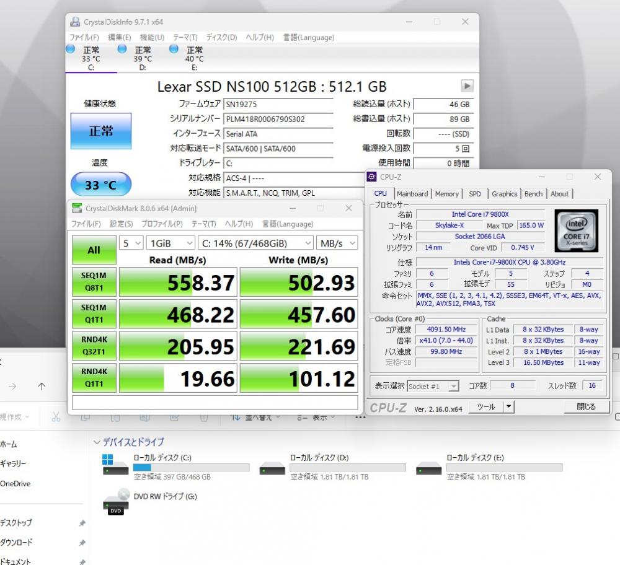Run the SEQ1M Q8T1 test
The width and height of the screenshot is (620, 565).
(94, 282)
